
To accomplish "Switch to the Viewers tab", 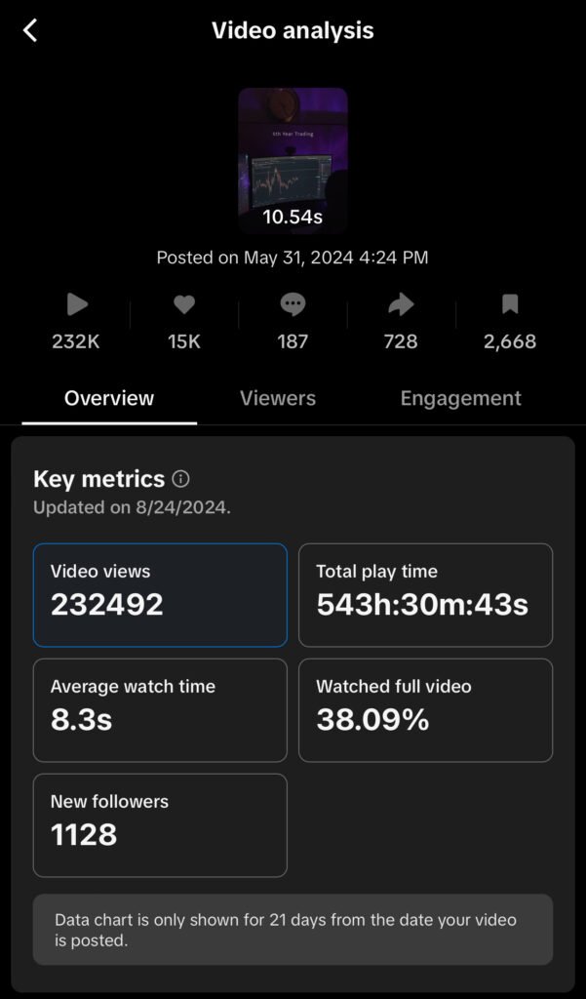I will pos(278,398).
